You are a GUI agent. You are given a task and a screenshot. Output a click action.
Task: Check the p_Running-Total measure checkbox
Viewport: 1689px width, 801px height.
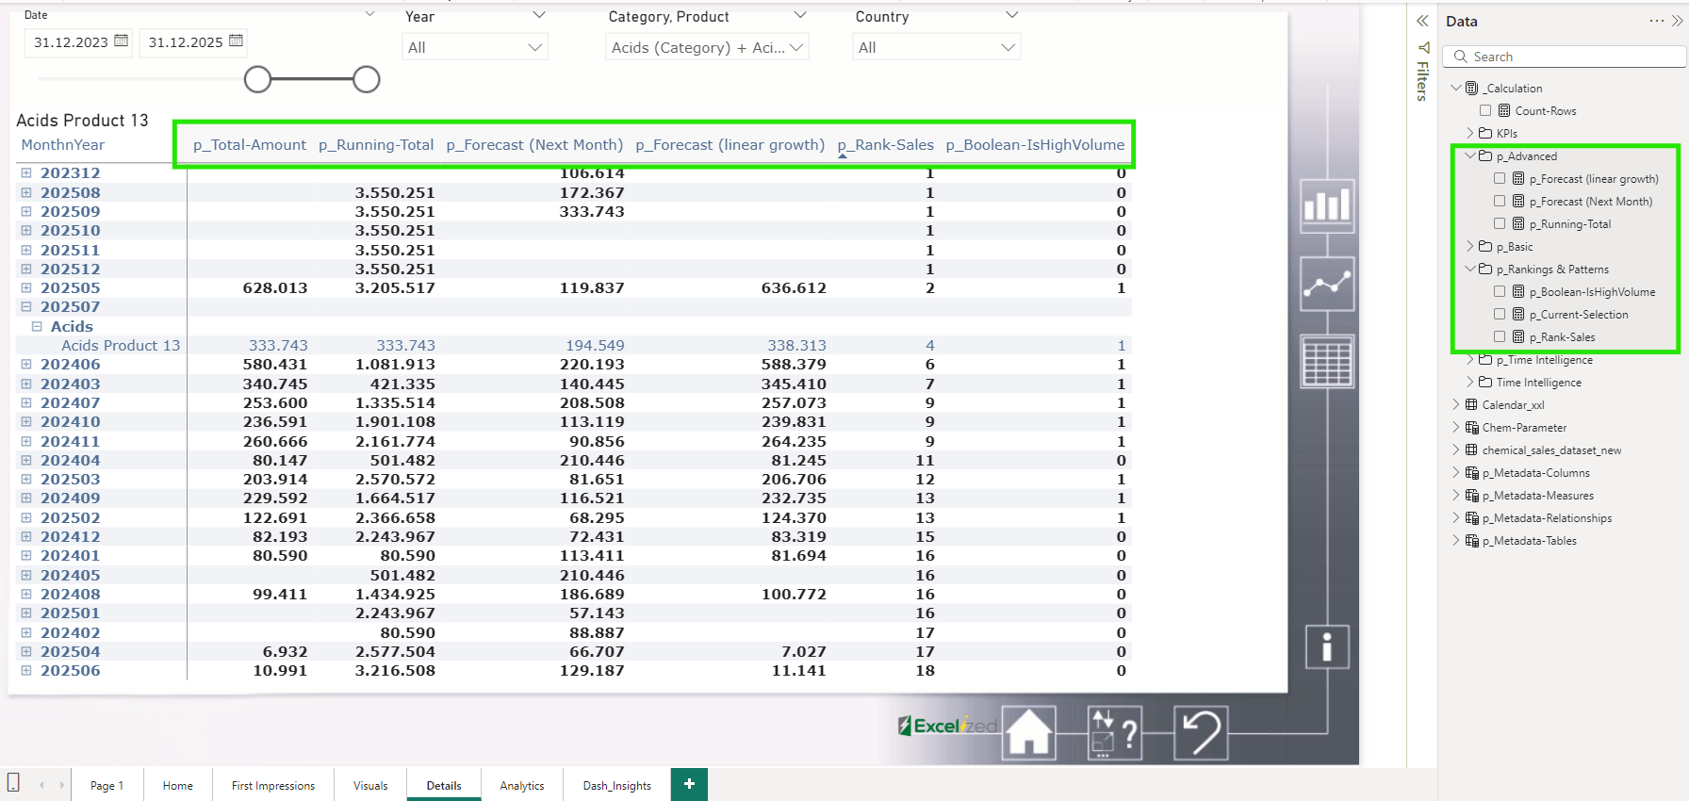(x=1500, y=223)
